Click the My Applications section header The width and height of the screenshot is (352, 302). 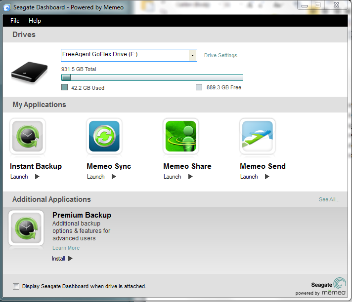click(x=39, y=105)
